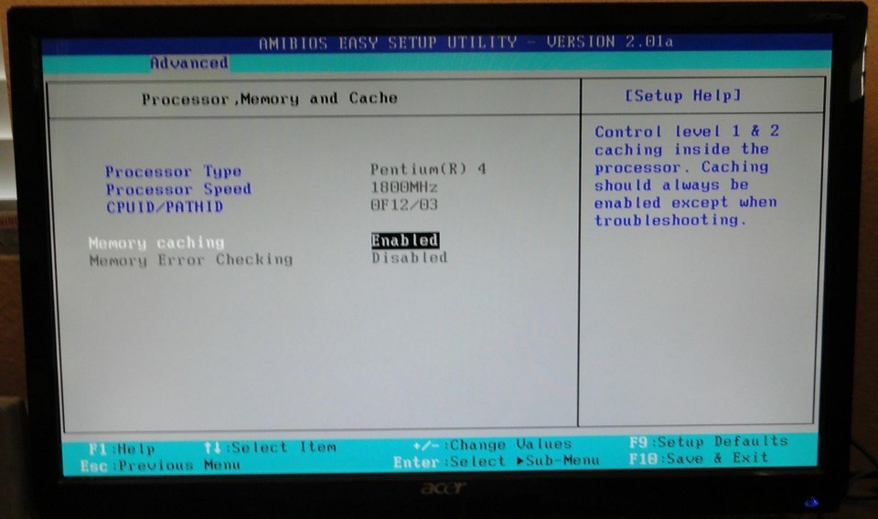Click the [Setup Help] panel header
878x519 pixels.
(x=682, y=95)
